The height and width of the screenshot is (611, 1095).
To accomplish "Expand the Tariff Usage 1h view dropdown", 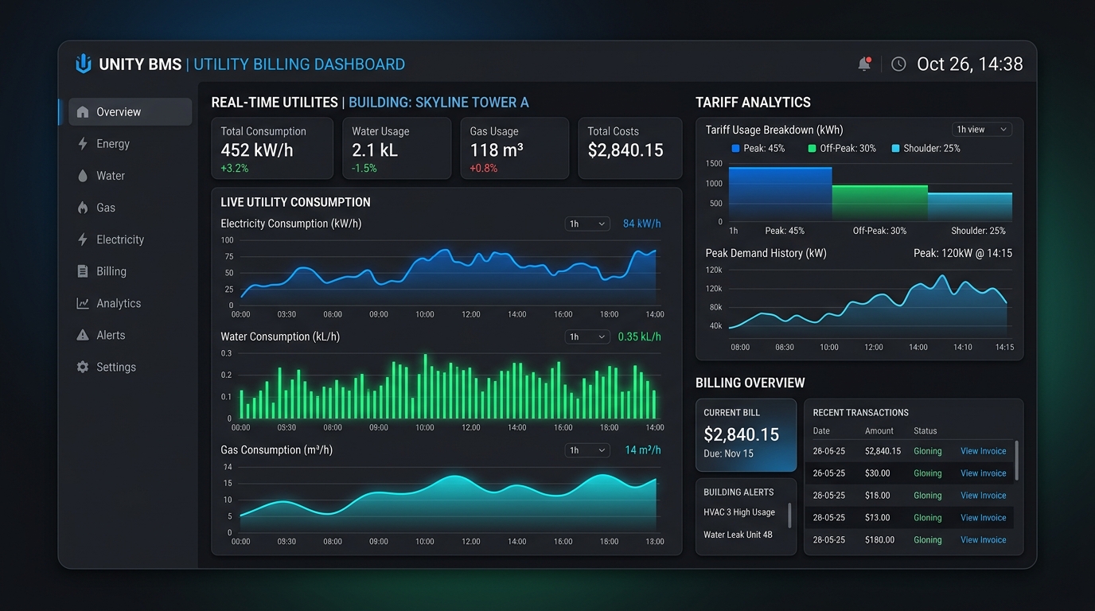I will tap(982, 130).
